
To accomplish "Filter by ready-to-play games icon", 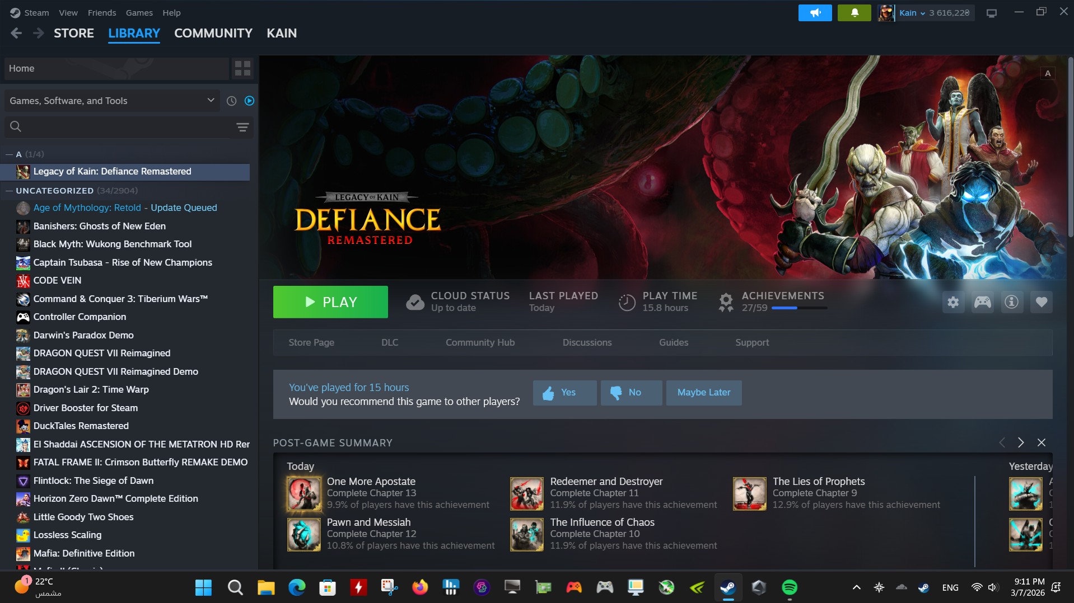I will [x=249, y=101].
